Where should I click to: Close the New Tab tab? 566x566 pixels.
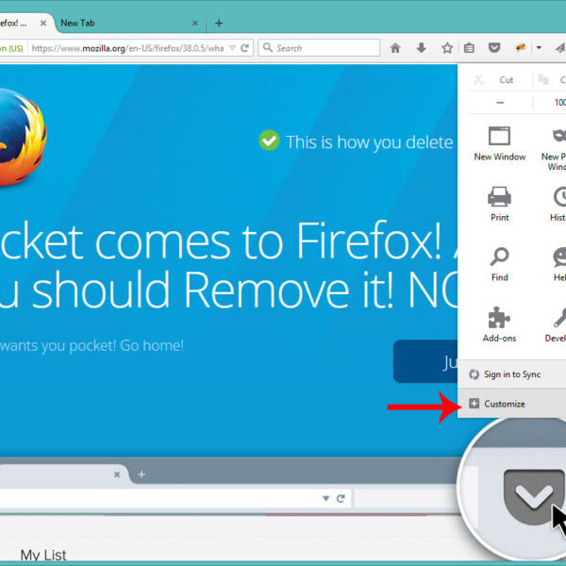pos(195,23)
